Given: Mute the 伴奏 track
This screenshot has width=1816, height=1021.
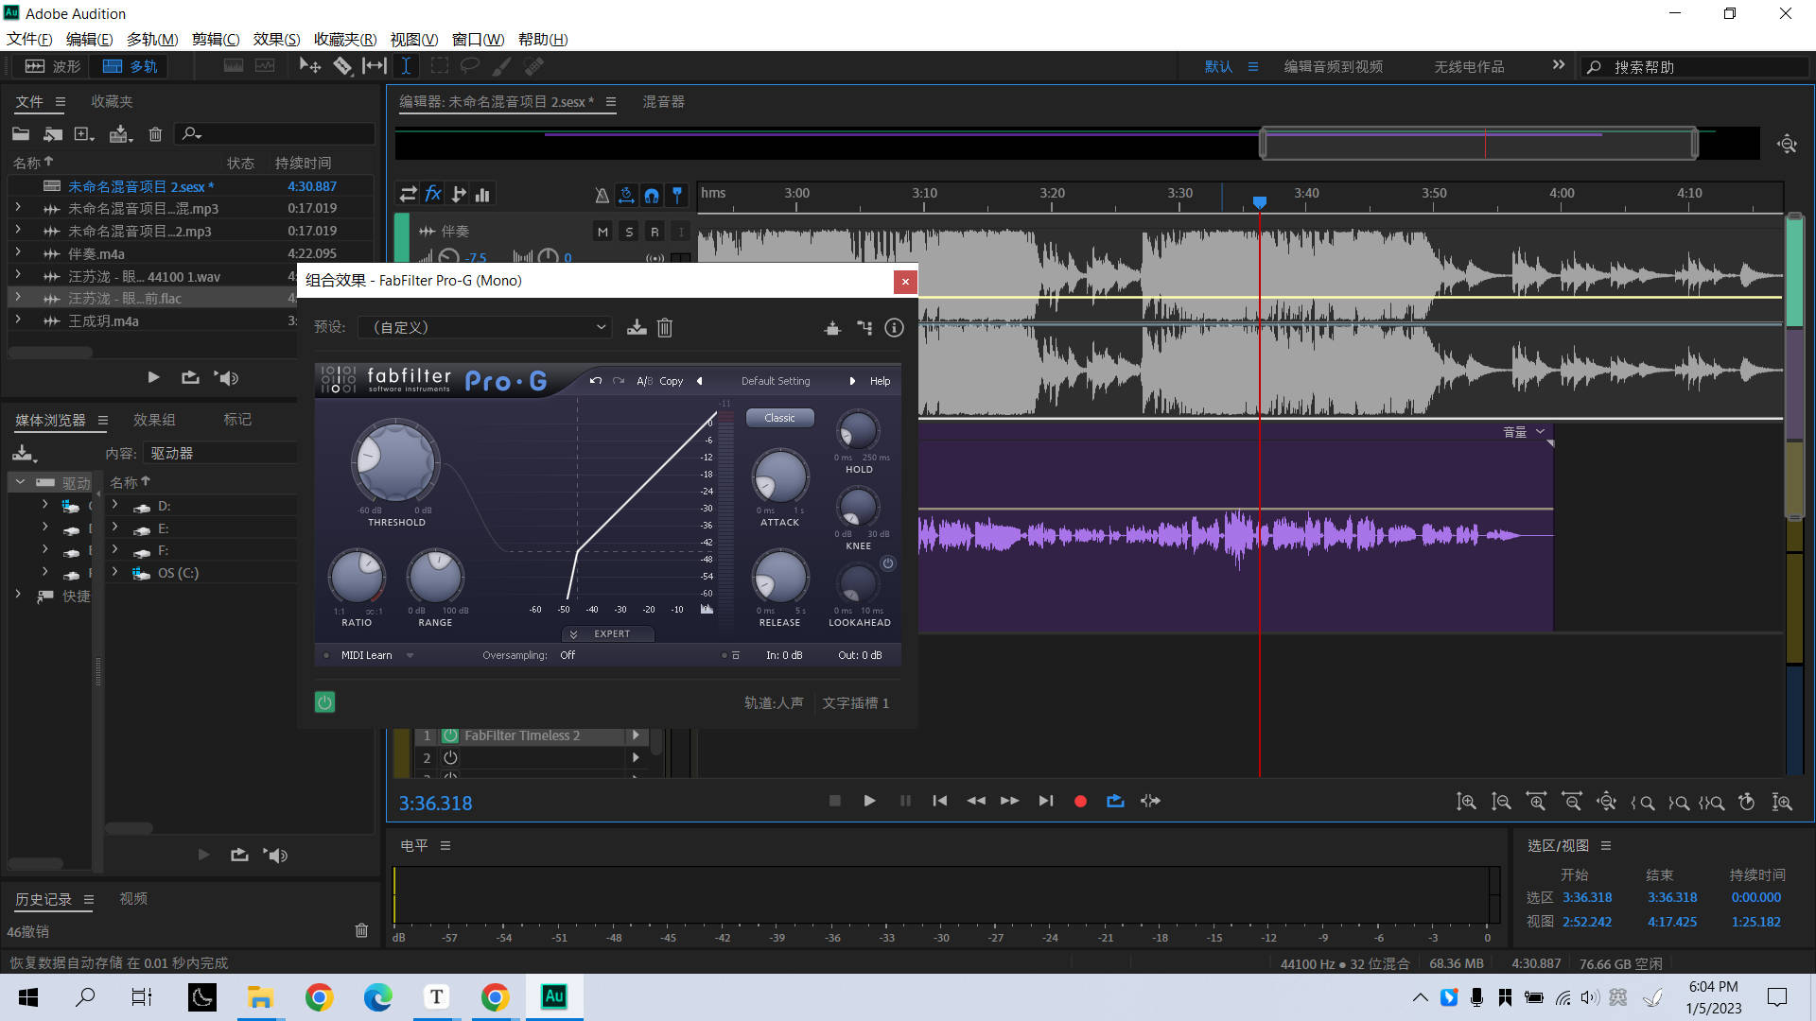Looking at the screenshot, I should [602, 232].
